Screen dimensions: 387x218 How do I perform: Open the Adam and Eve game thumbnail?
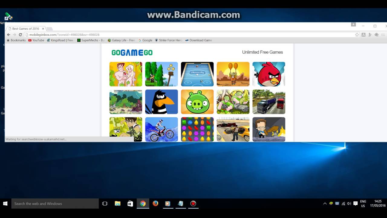[x=126, y=74]
